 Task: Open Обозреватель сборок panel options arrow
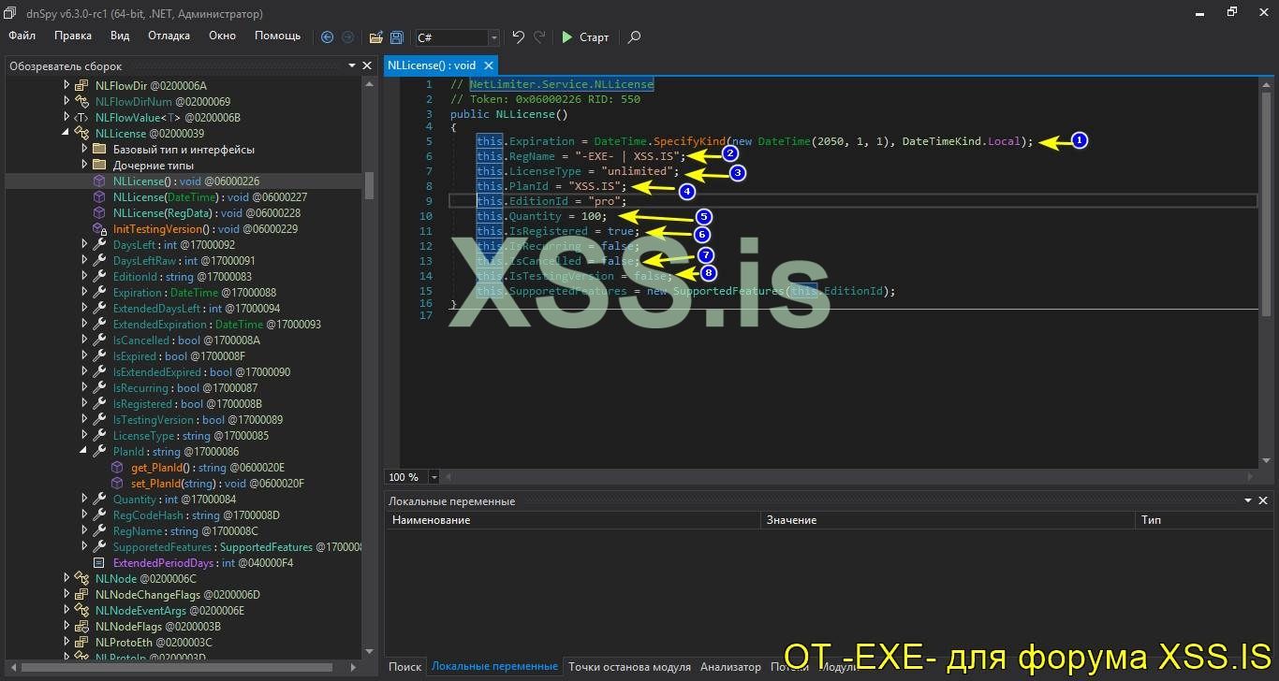coord(353,65)
